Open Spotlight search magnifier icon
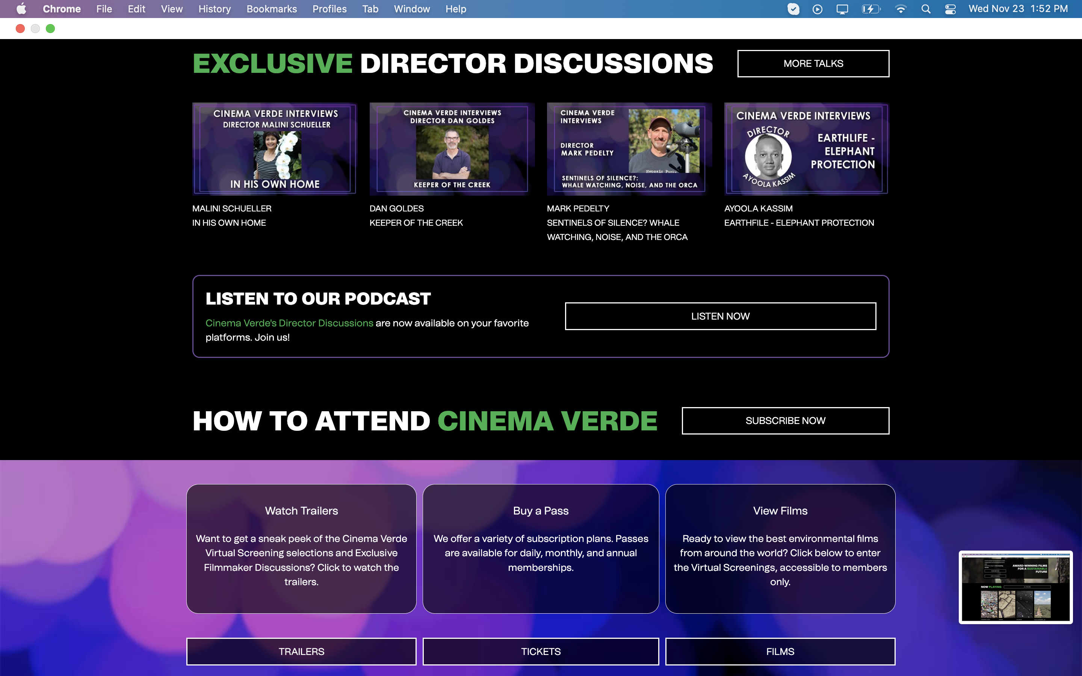This screenshot has width=1082, height=676. (x=926, y=9)
